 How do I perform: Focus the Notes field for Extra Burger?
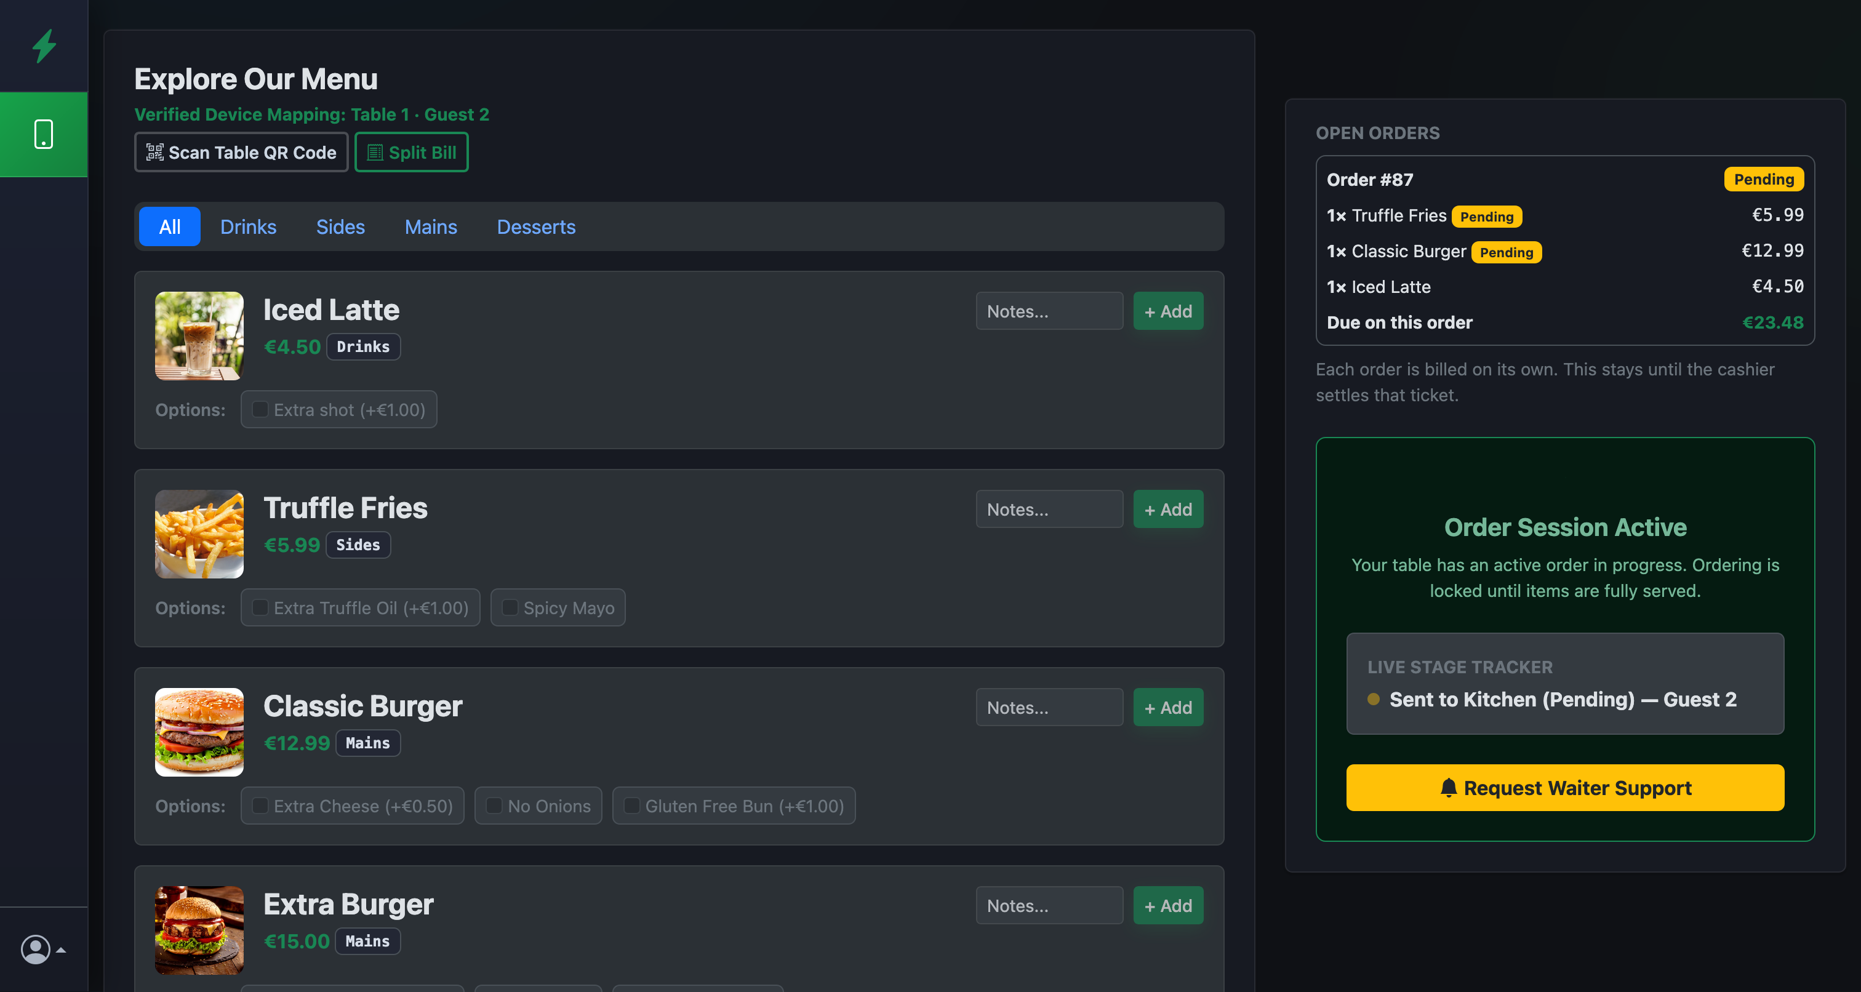[x=1050, y=905]
